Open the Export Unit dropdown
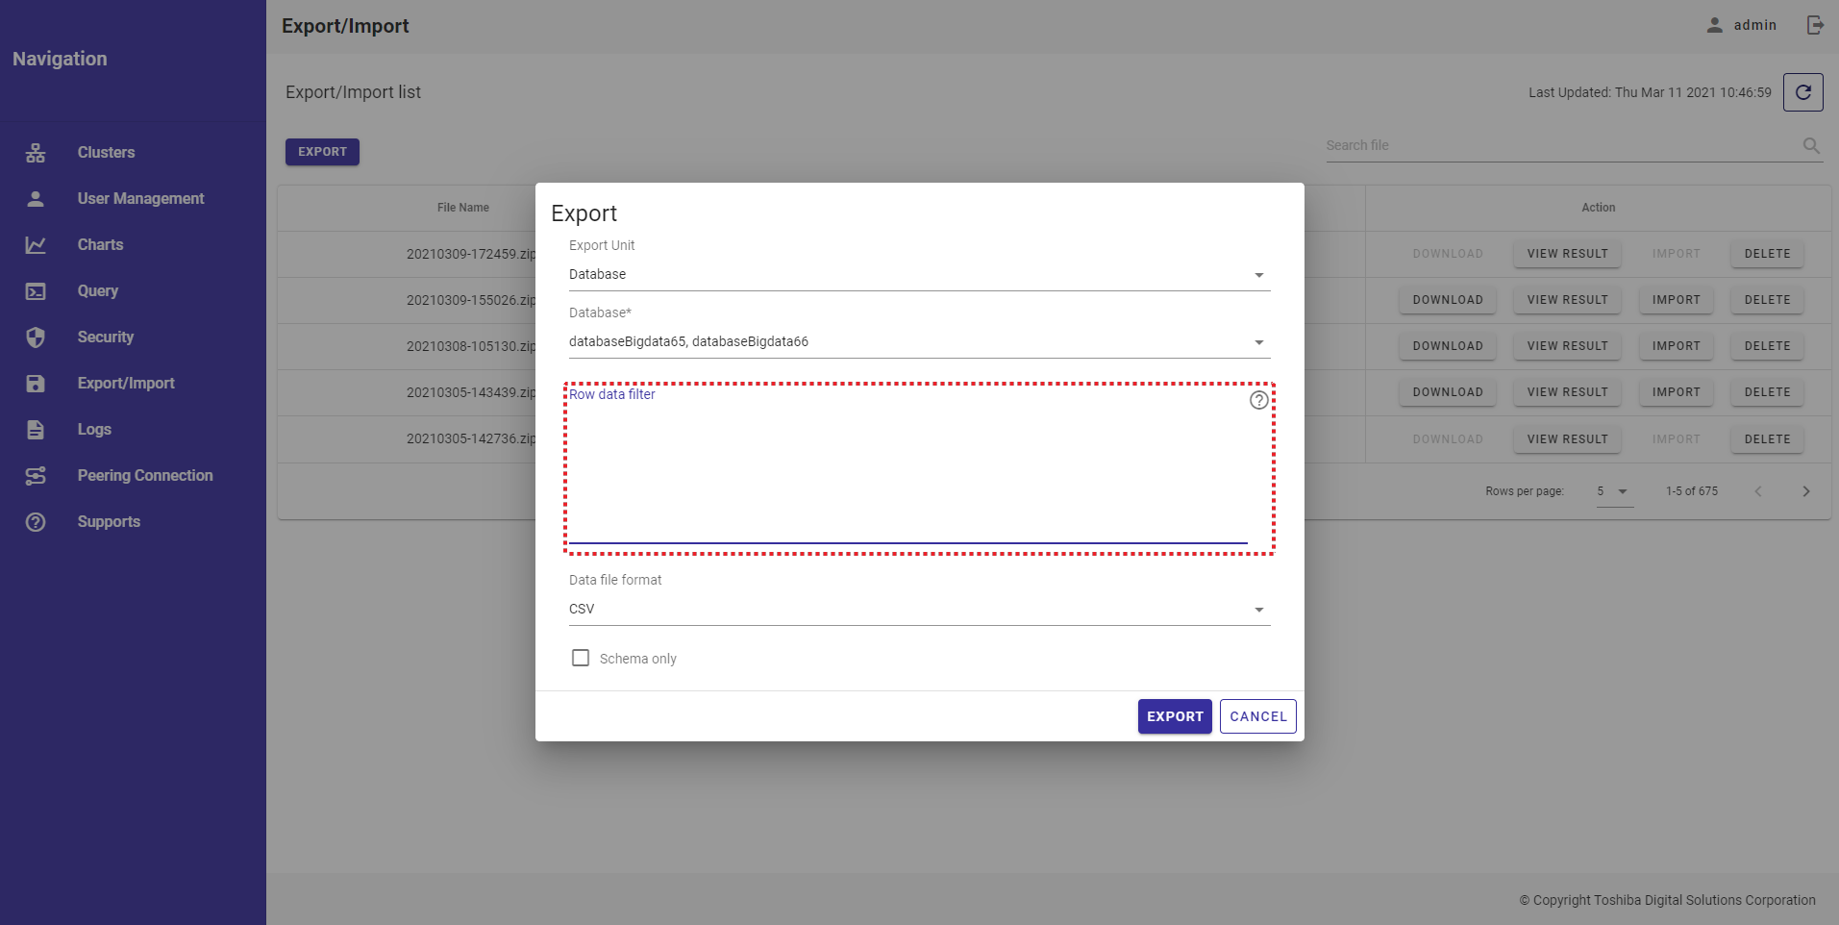 click(x=919, y=275)
